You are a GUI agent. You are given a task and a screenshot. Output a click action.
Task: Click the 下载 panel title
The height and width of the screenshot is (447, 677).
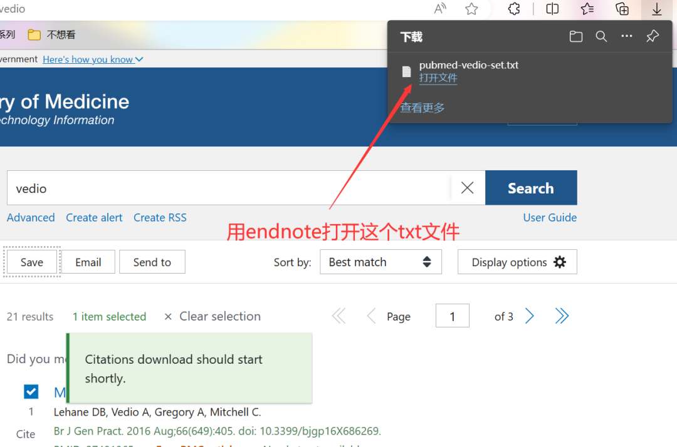point(411,37)
